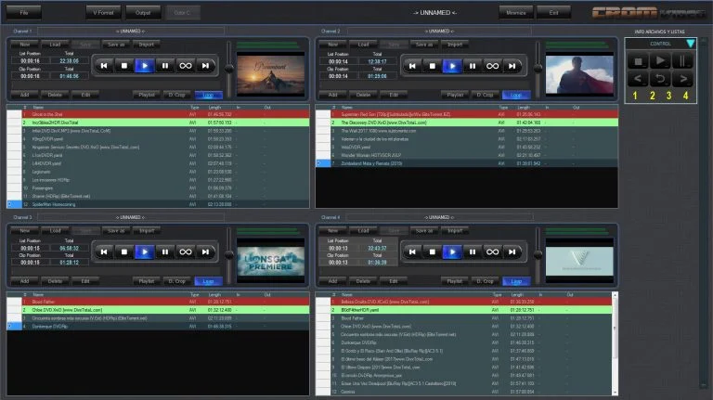Click Channel 1 vertical volume slider knob
The width and height of the screenshot is (713, 400).
[x=229, y=68]
